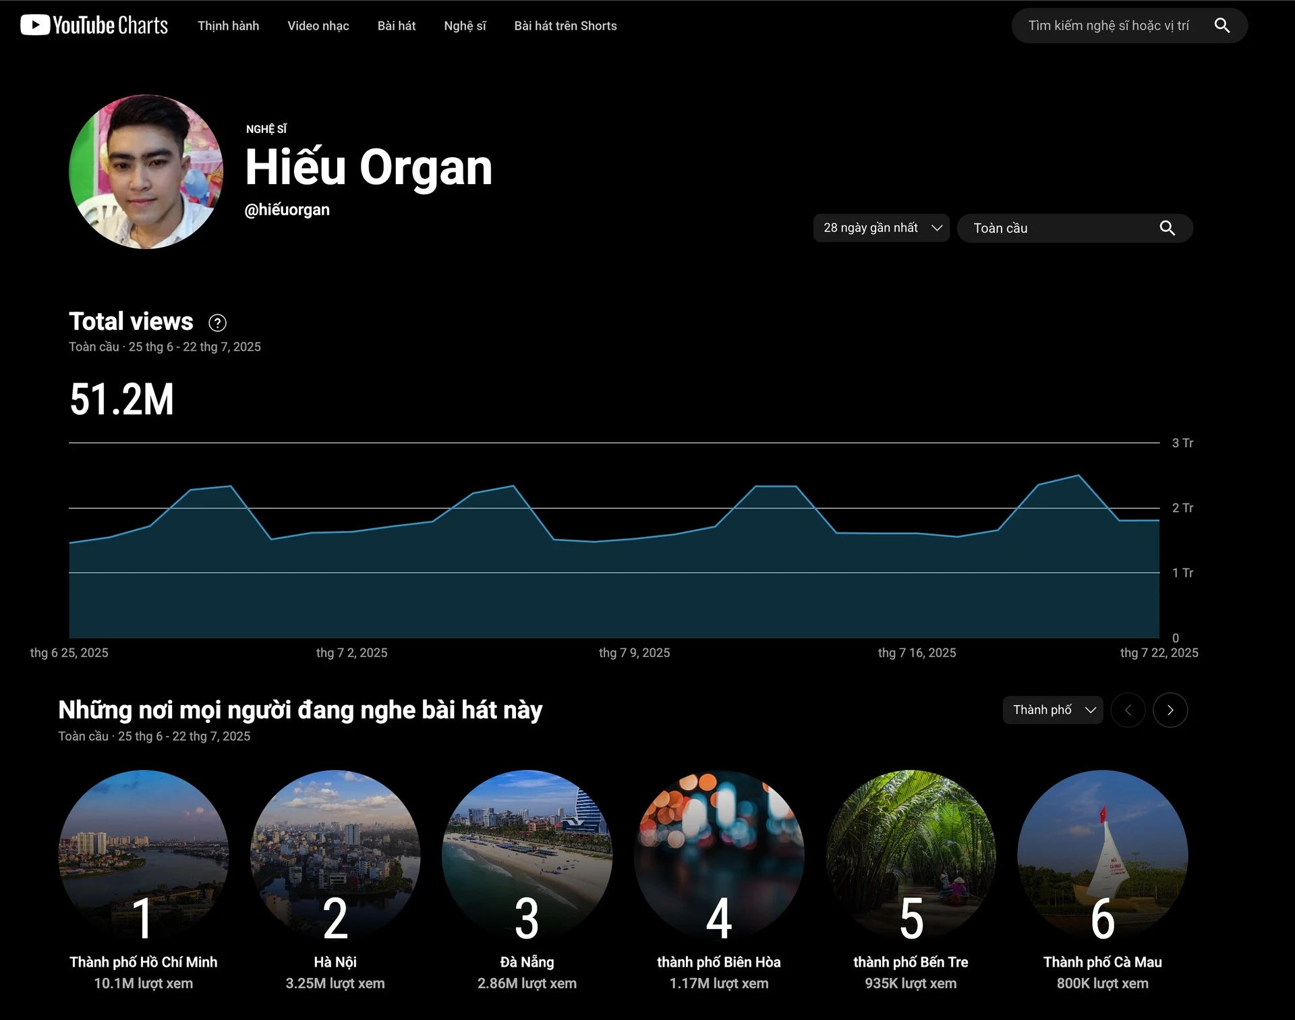
Task: Open the Nghệ sĩ menu item
Action: point(465,26)
